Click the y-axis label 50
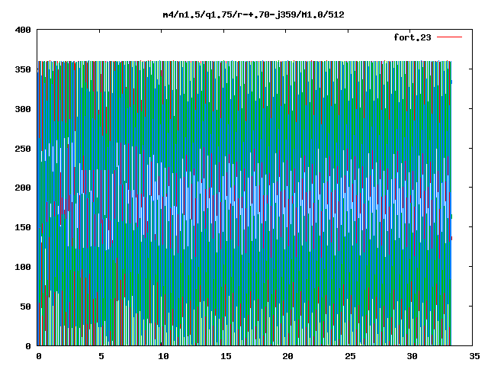 pos(25,307)
